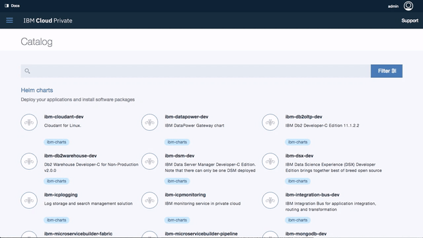Click ibm-charts tag under ibm-integration-bus-dev
Image resolution: width=423 pixels, height=238 pixels.
click(297, 220)
